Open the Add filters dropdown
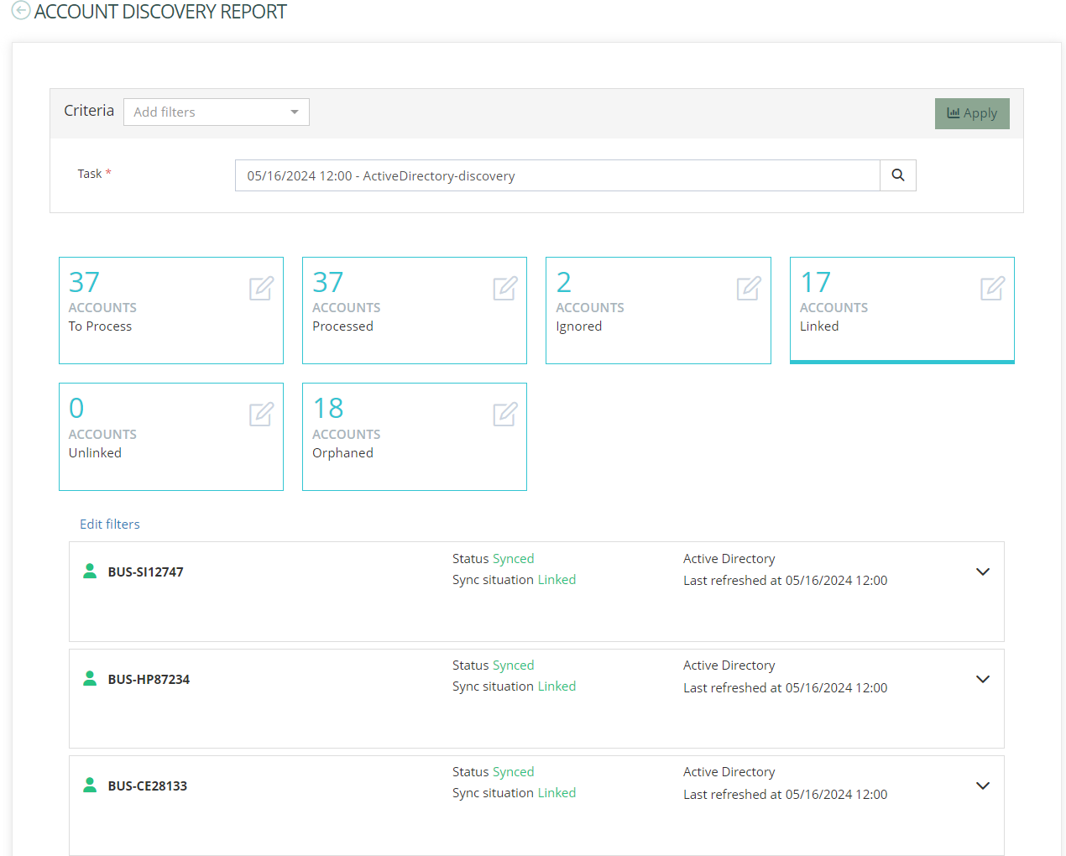The height and width of the screenshot is (856, 1066). [x=216, y=112]
